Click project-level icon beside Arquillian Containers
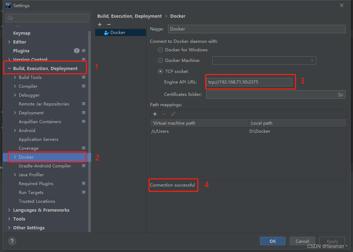353x252 pixels. [x=84, y=121]
